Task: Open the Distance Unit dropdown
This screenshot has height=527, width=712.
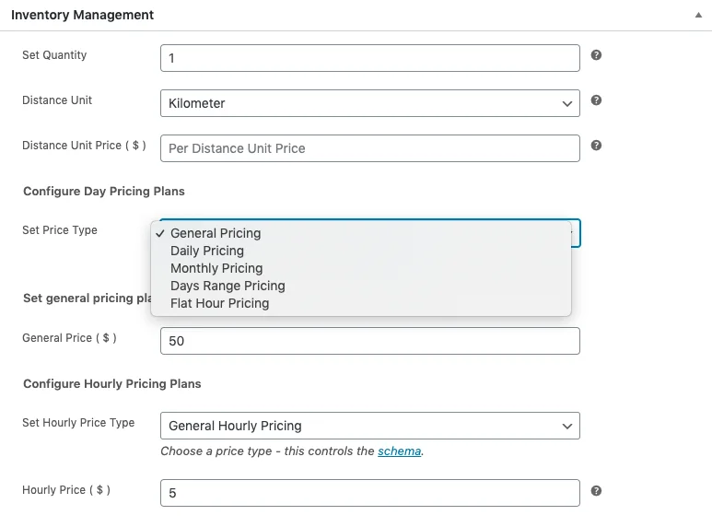Action: pyautogui.click(x=369, y=104)
